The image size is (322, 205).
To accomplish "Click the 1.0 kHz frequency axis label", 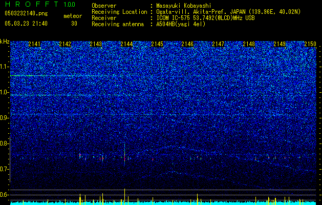I will point(5,92).
